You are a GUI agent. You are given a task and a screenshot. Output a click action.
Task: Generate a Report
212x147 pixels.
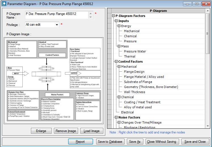coord(80,142)
